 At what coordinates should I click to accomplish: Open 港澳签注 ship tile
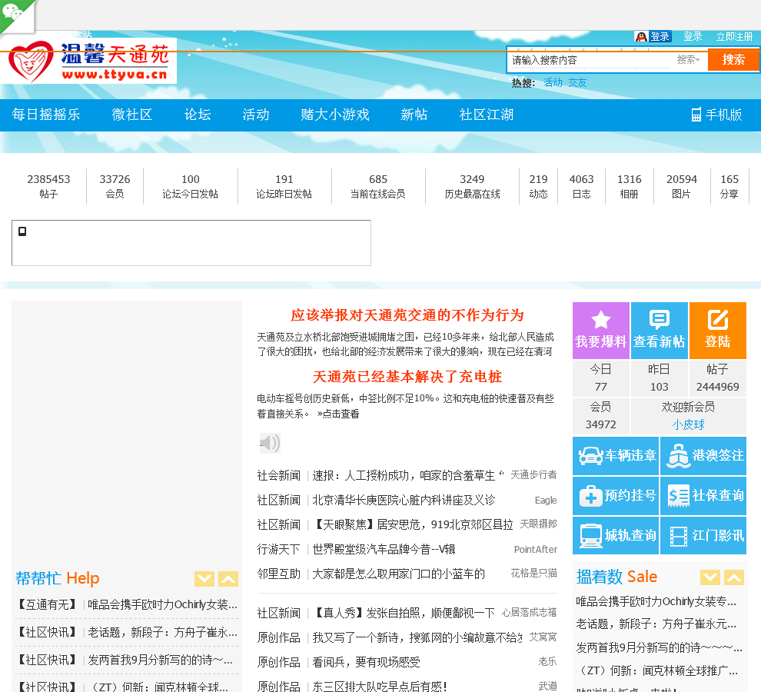pos(703,455)
